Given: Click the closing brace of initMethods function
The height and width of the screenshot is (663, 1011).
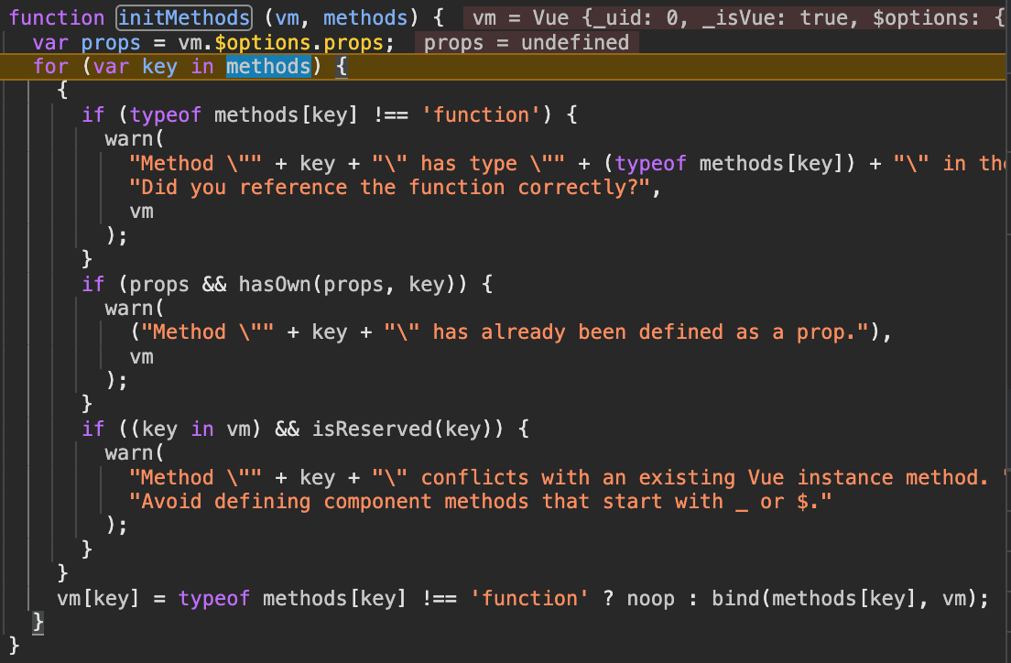Looking at the screenshot, I should tap(13, 644).
